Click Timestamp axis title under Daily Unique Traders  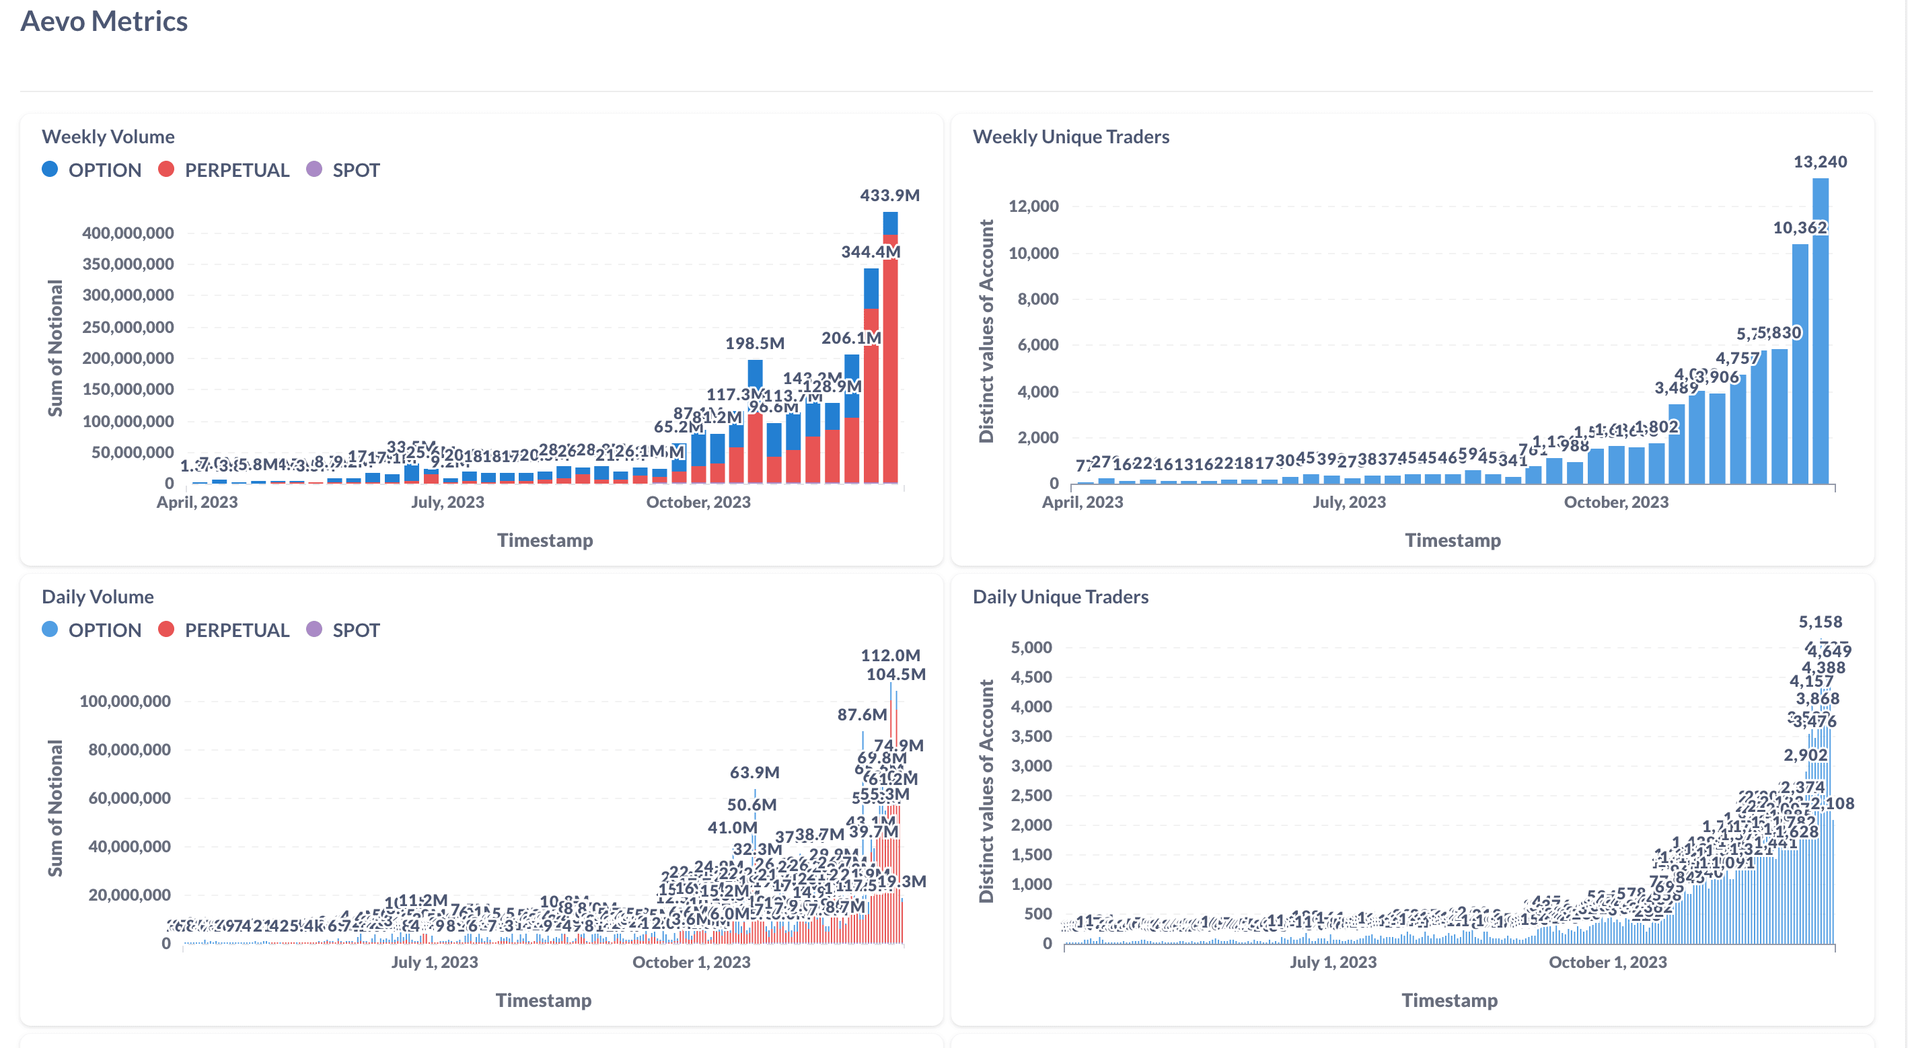click(1448, 1001)
